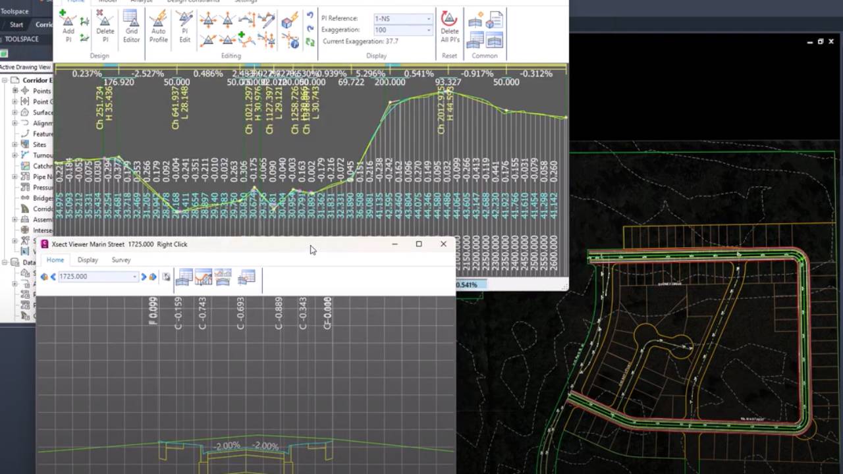The width and height of the screenshot is (843, 474).
Task: Select the Catchm tree item
Action: click(x=42, y=166)
